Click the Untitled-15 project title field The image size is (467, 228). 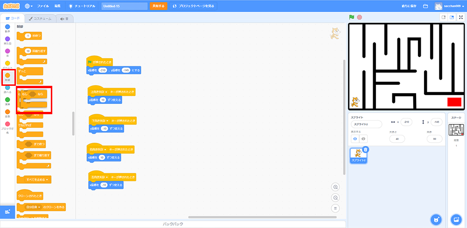point(124,6)
